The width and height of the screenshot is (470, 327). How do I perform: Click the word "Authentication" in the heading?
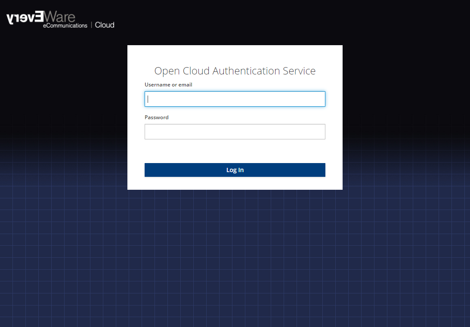pos(246,71)
